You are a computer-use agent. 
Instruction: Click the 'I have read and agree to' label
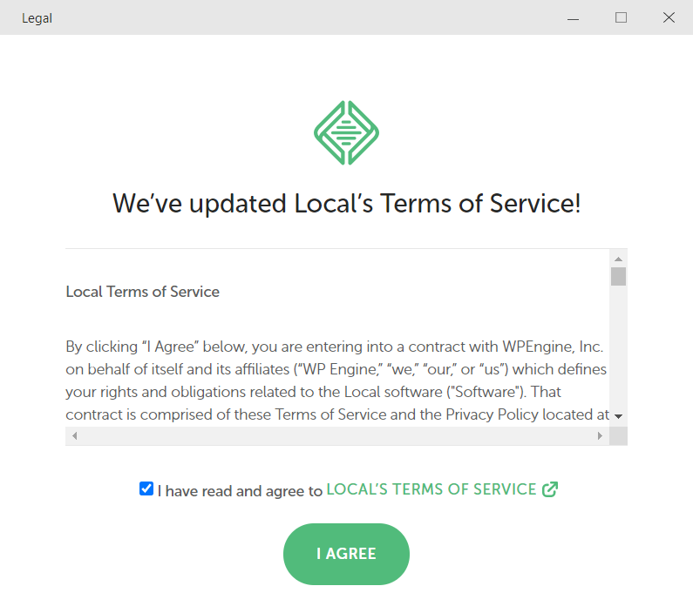pyautogui.click(x=240, y=491)
